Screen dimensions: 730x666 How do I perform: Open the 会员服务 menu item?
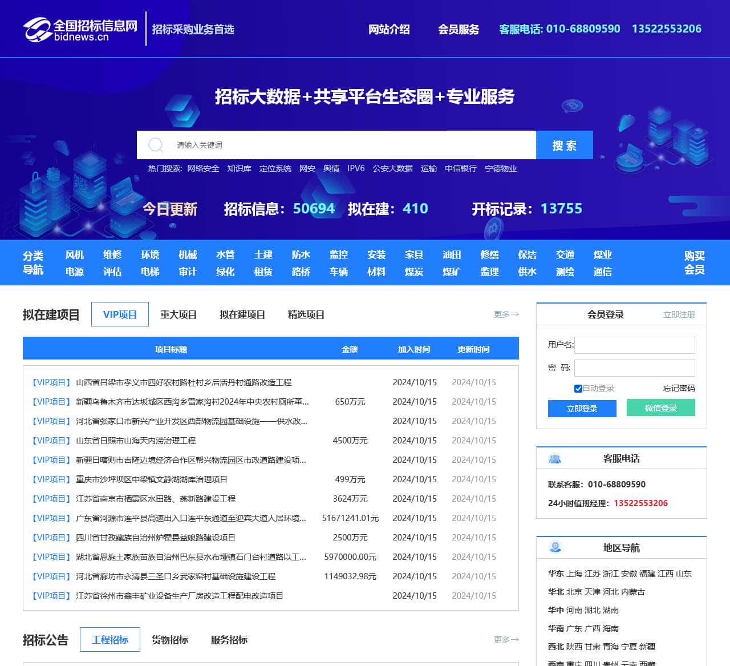coord(459,29)
